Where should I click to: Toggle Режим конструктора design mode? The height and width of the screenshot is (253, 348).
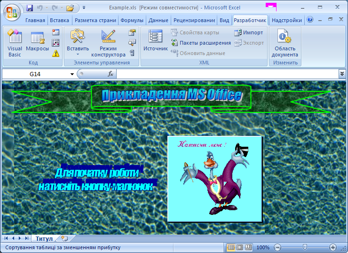pos(108,43)
